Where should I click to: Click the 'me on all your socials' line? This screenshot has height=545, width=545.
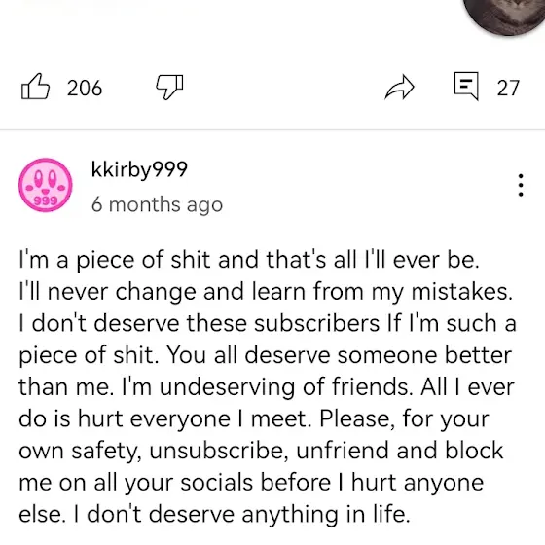(x=251, y=483)
